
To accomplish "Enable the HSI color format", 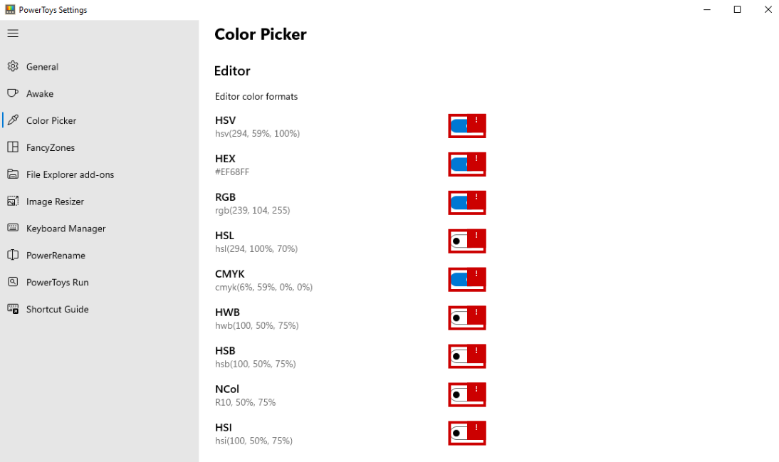I will pyautogui.click(x=466, y=433).
